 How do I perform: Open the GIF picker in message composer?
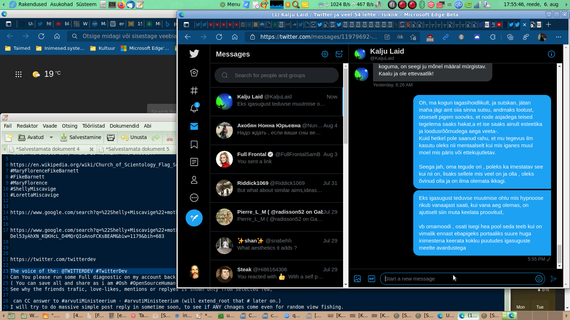click(x=372, y=279)
